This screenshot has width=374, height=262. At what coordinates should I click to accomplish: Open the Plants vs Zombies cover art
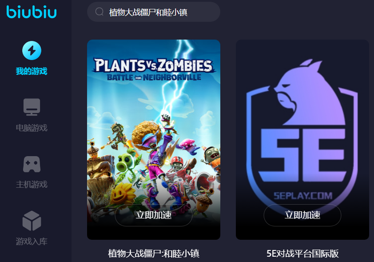154,140
